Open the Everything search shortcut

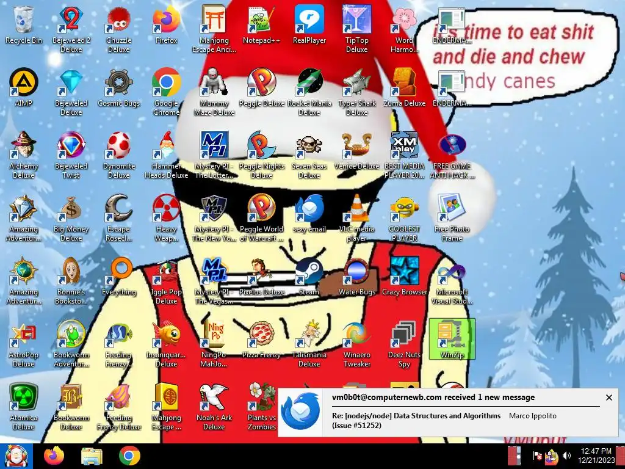click(119, 277)
